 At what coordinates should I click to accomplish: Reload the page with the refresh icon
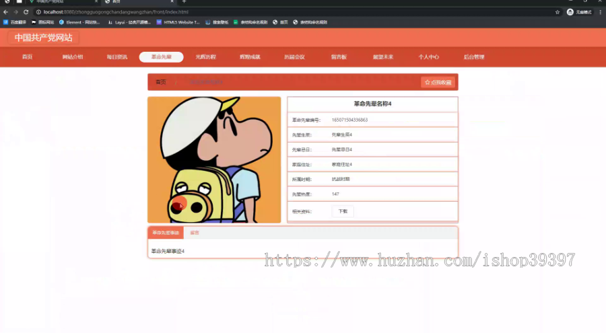(26, 12)
